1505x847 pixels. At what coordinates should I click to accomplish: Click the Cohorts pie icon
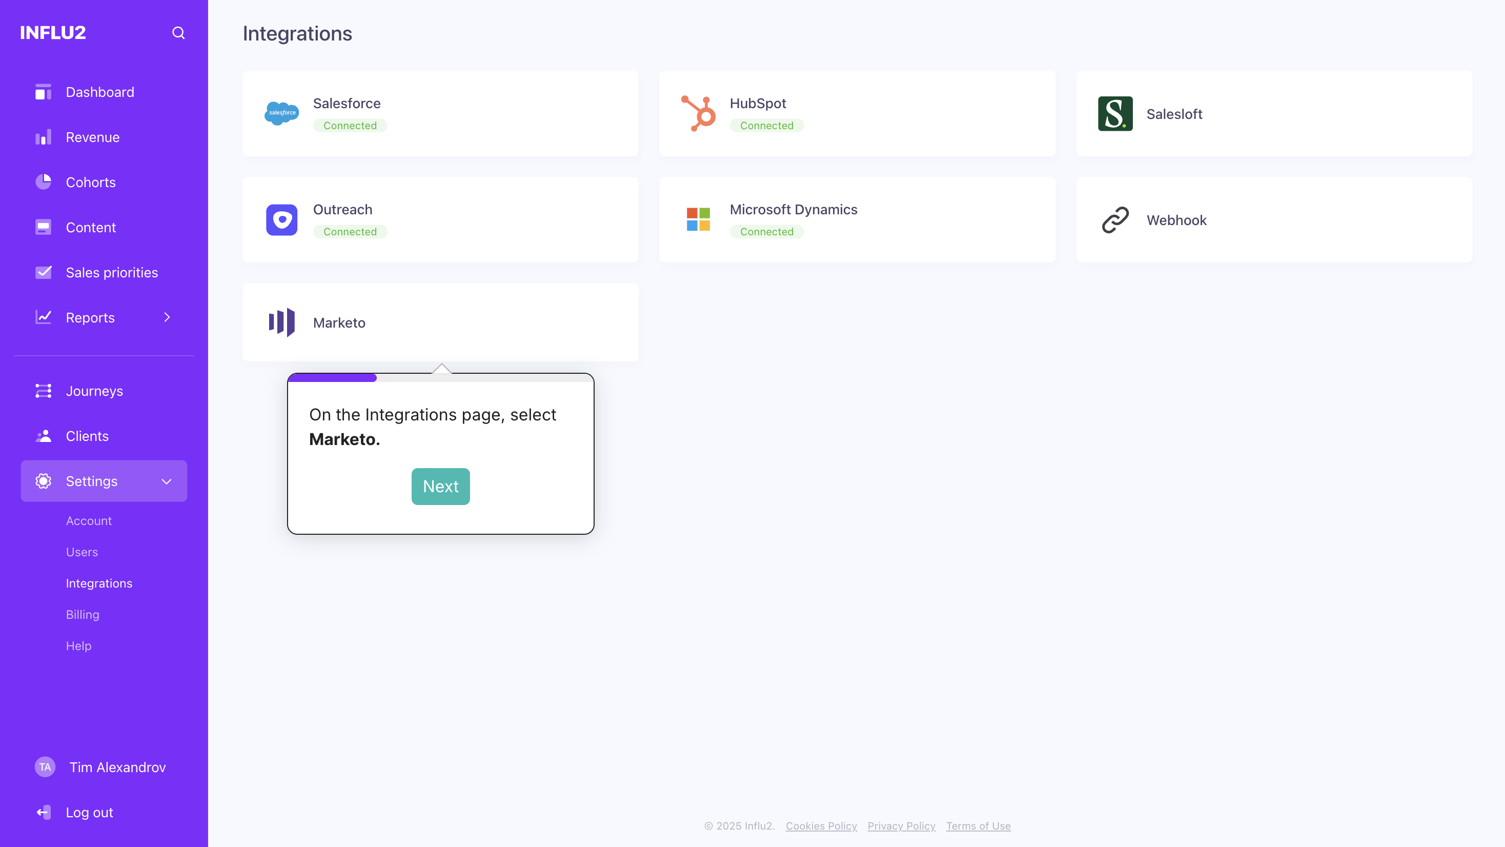(x=43, y=183)
